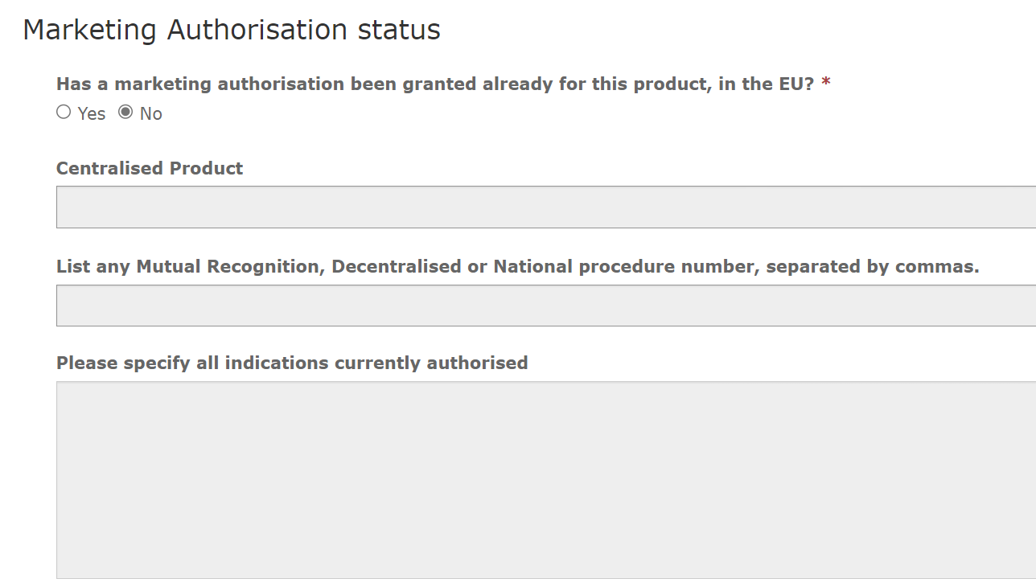Click the word 'Decentralised' in the label

click(397, 266)
